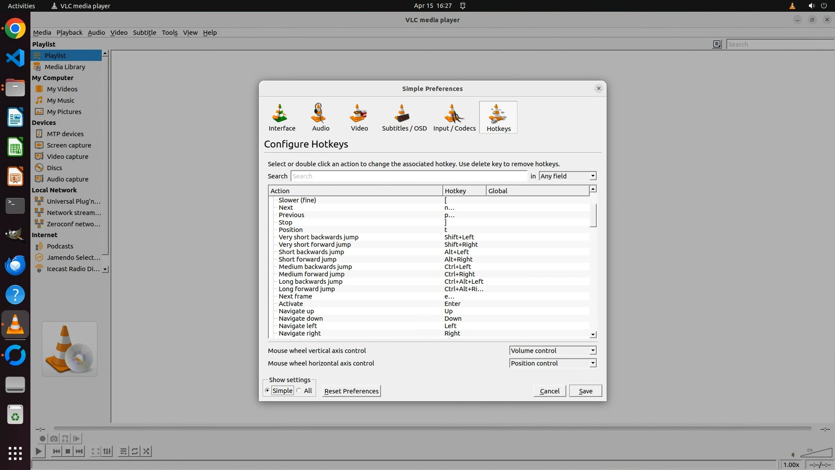
Task: Click the snapshot camera toolbar icon
Action: tap(54, 439)
